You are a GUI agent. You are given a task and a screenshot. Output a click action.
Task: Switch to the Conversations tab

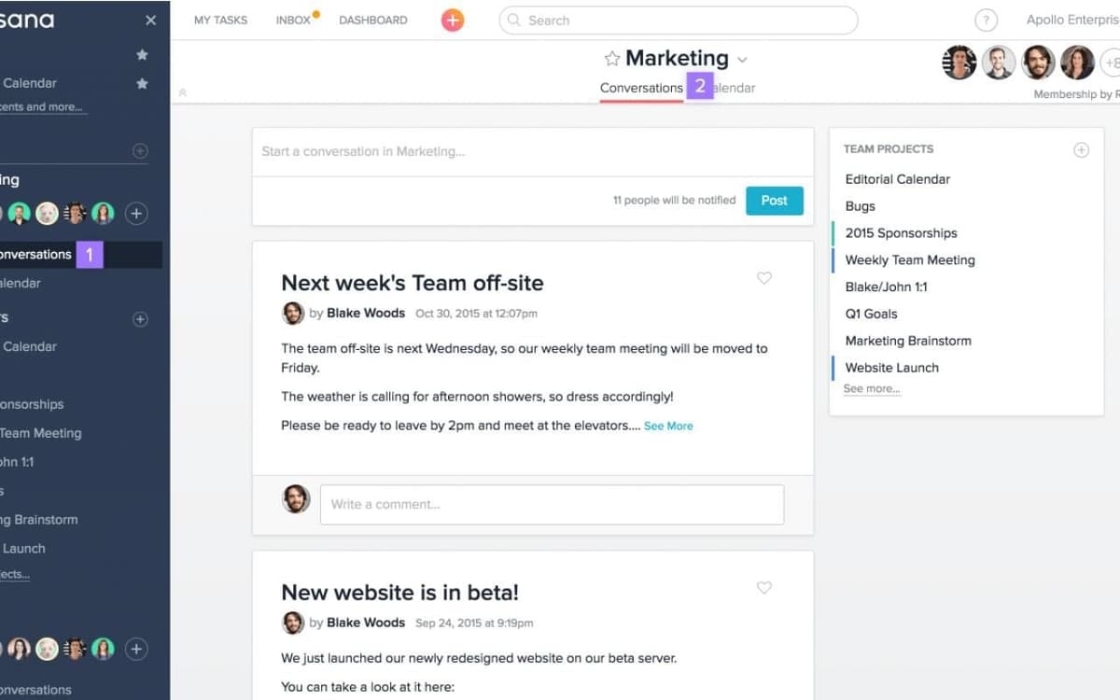click(641, 88)
